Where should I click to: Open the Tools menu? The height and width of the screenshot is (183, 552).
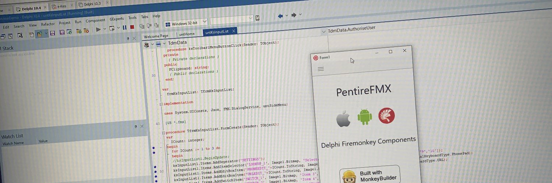click(x=132, y=18)
